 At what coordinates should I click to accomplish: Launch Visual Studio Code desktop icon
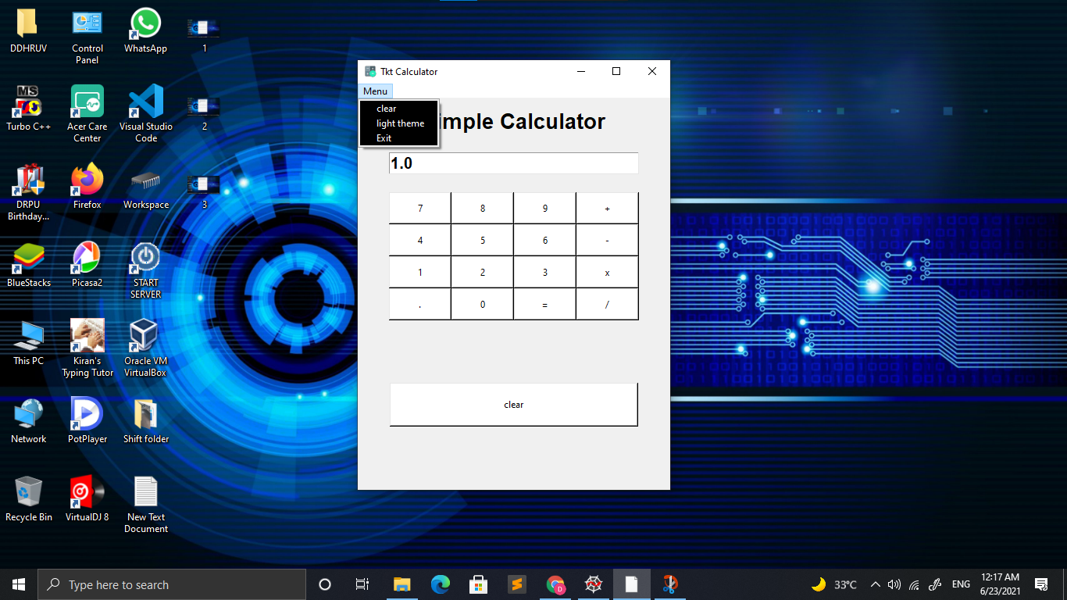pos(145,115)
